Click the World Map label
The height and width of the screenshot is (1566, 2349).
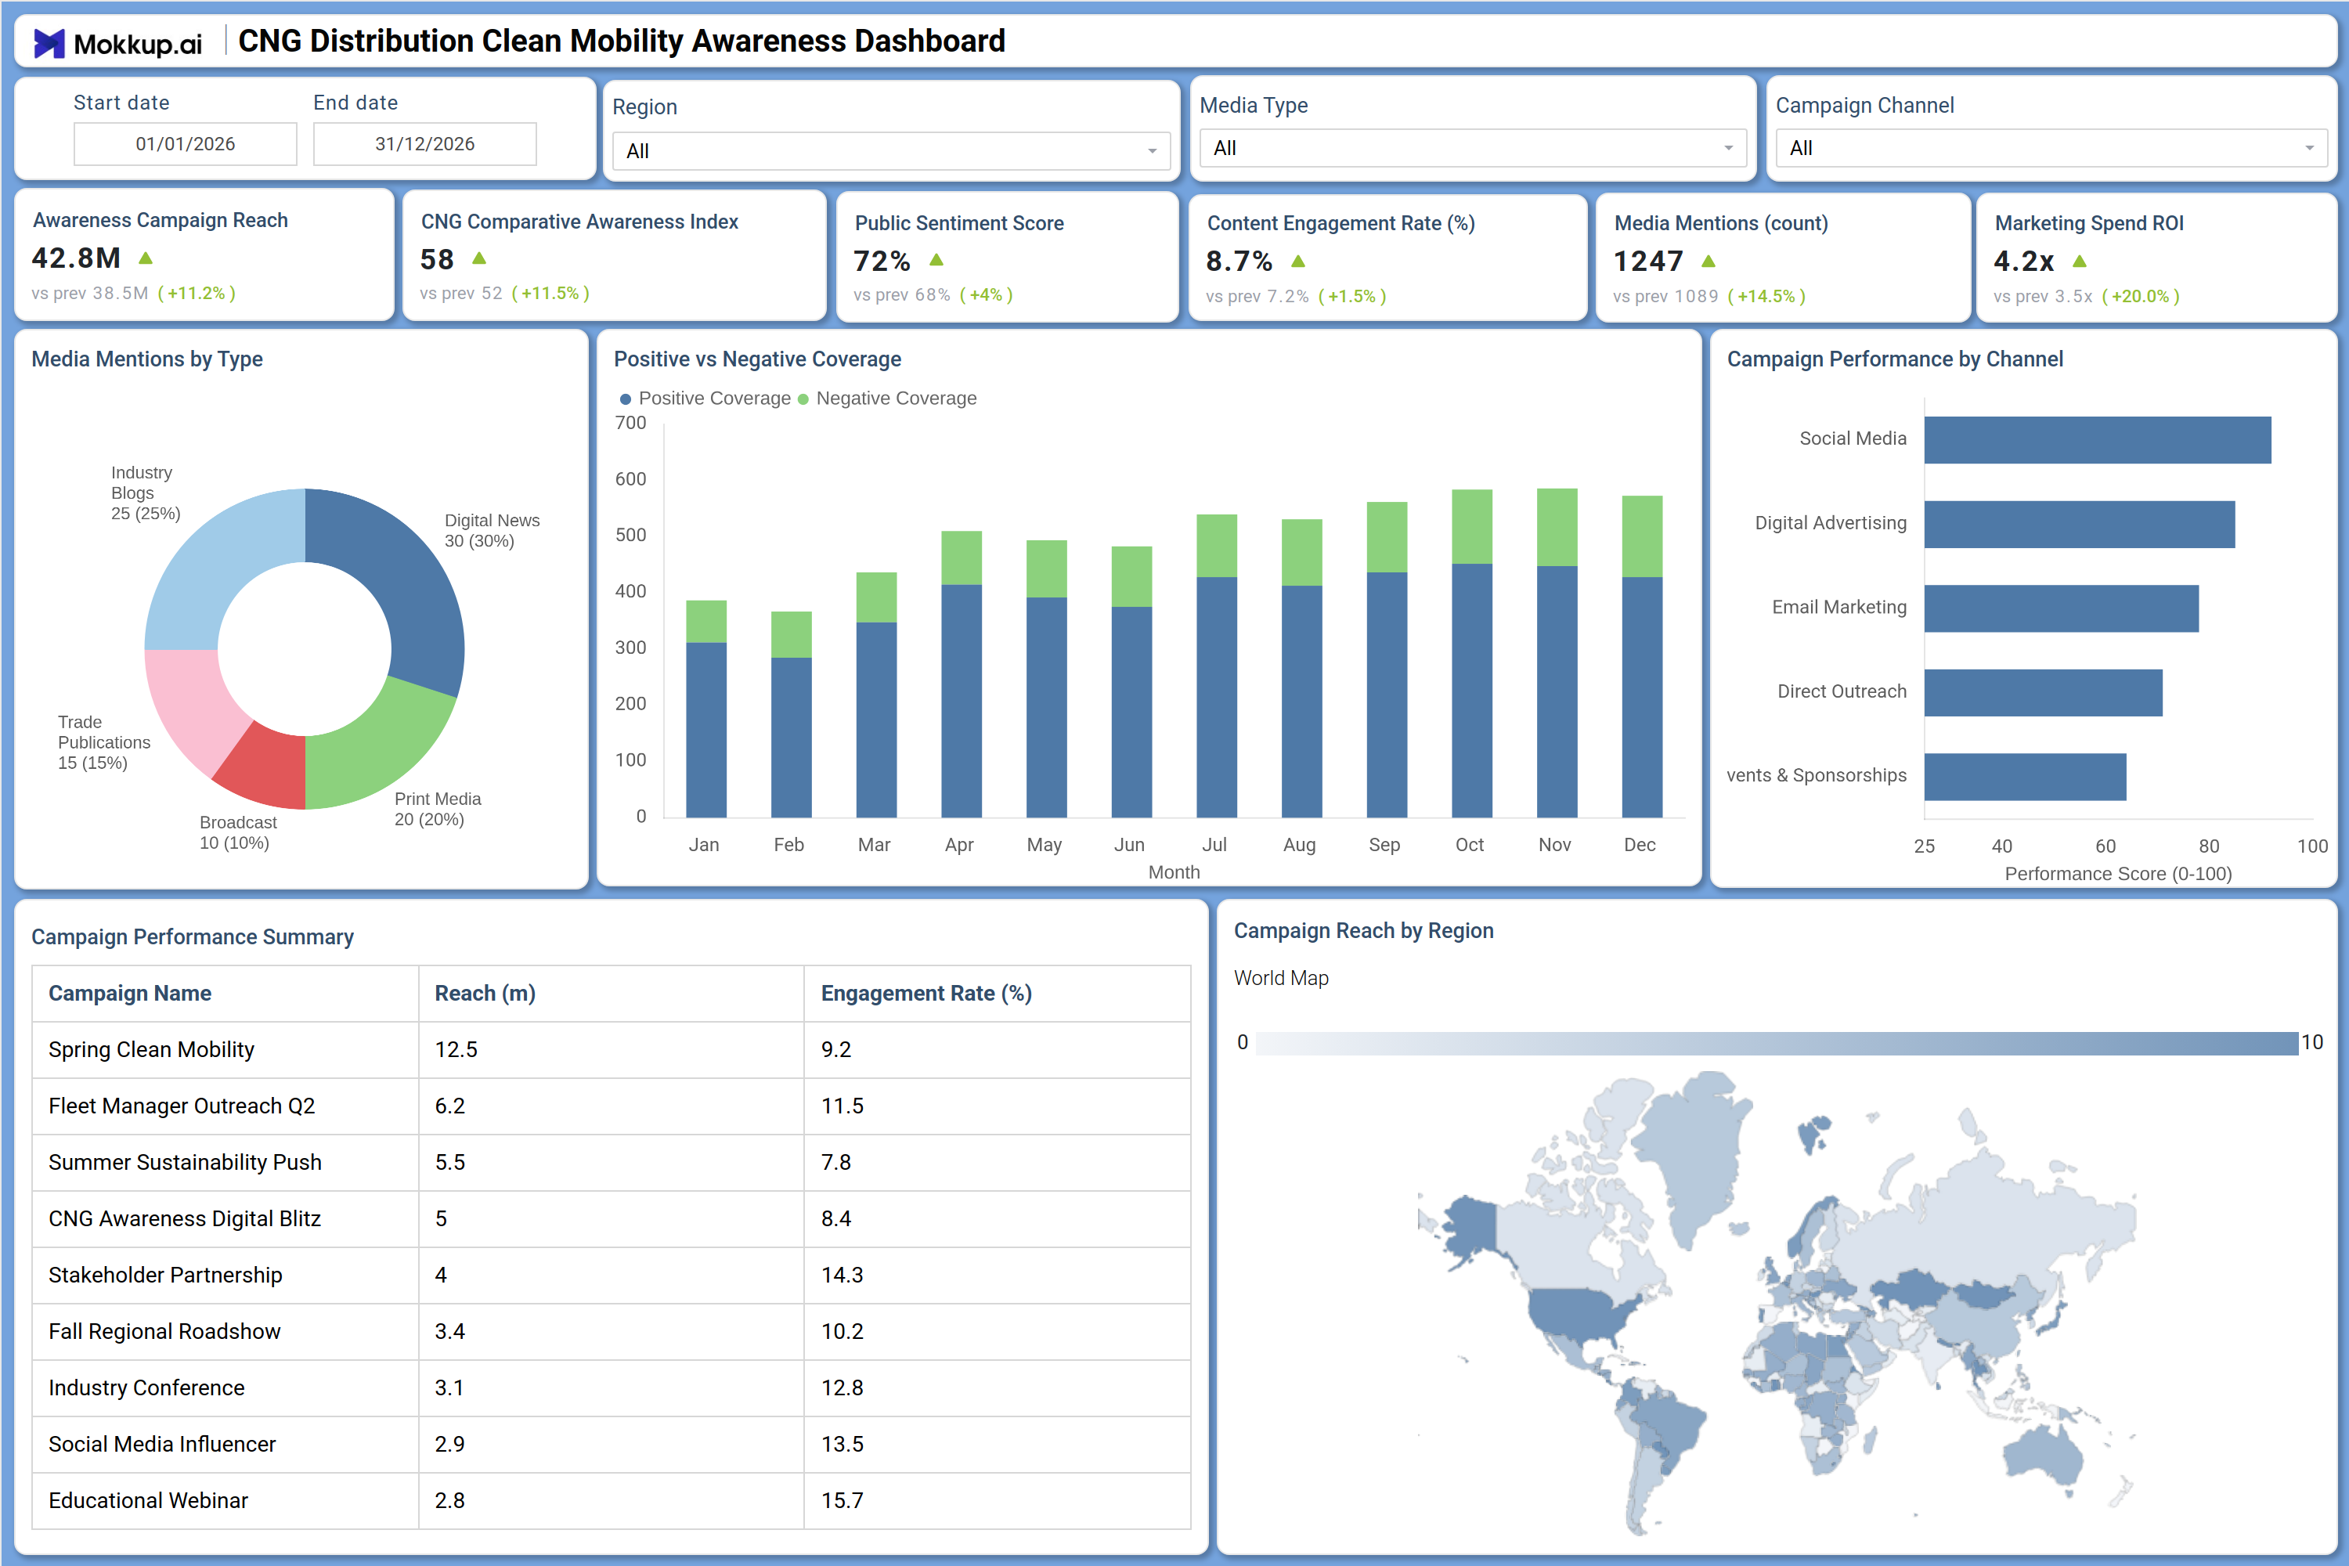click(x=1281, y=979)
